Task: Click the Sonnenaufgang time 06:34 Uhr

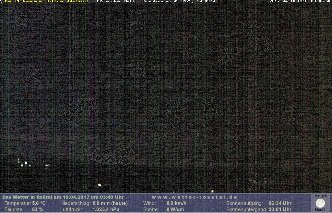Action: (280, 203)
